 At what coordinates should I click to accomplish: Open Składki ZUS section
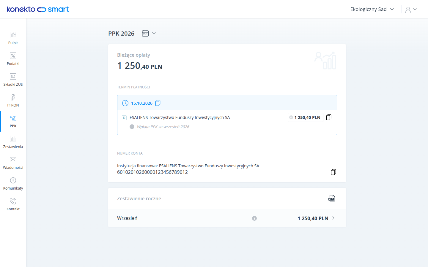13,80
